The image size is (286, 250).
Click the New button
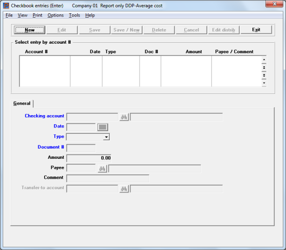(29, 30)
